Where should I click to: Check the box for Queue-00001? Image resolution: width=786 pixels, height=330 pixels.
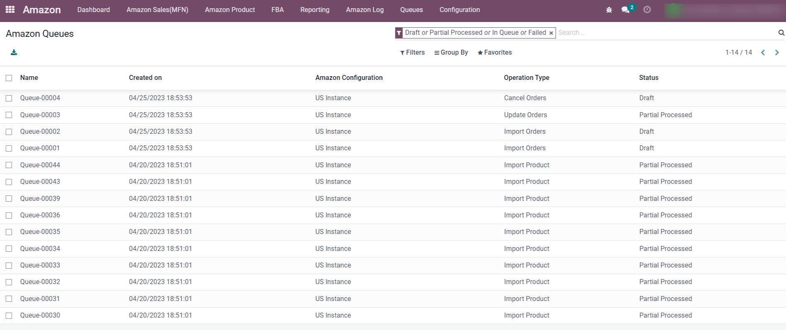pyautogui.click(x=9, y=148)
